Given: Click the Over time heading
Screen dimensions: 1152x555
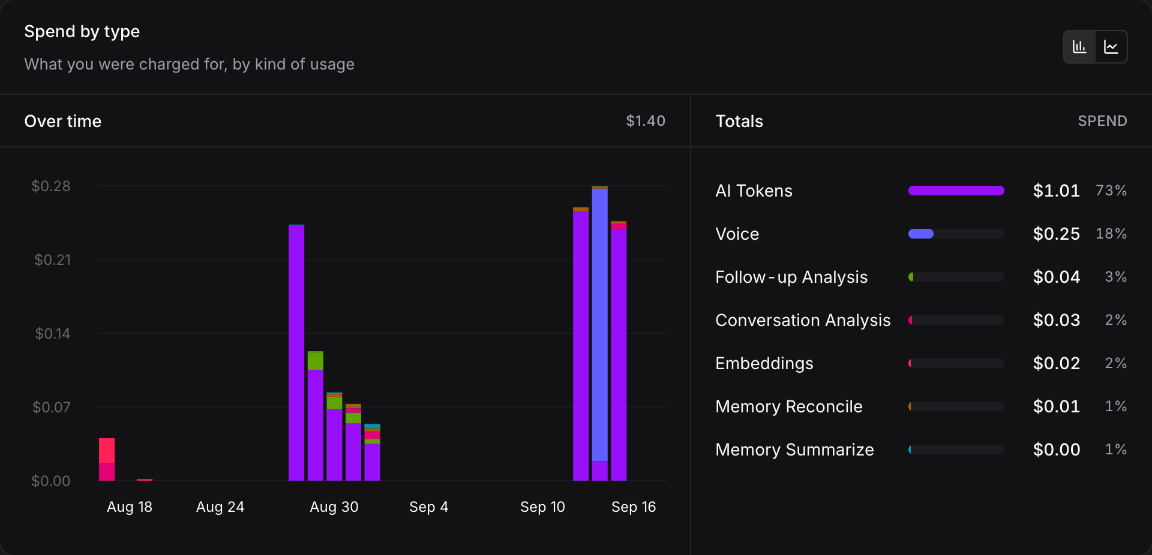Looking at the screenshot, I should coord(63,121).
